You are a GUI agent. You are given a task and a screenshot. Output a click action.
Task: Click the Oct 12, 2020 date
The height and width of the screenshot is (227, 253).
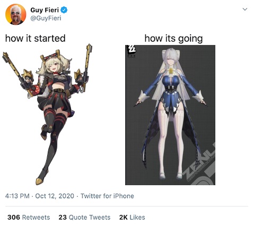[x=55, y=196]
